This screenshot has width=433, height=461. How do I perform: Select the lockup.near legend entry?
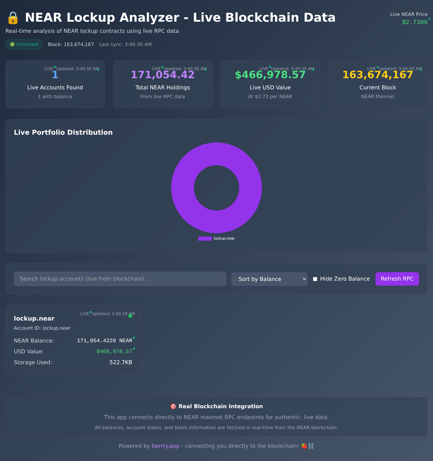[224, 238]
